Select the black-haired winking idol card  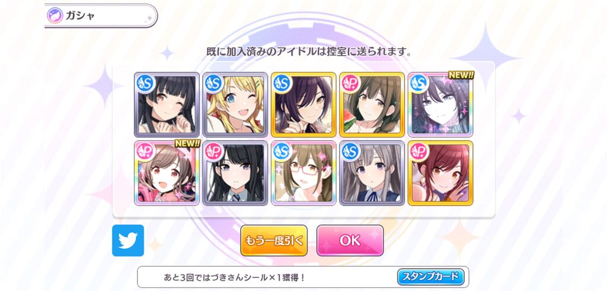[x=167, y=104]
